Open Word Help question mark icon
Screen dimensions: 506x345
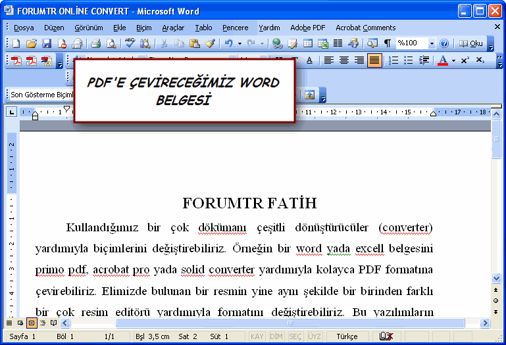(x=444, y=43)
